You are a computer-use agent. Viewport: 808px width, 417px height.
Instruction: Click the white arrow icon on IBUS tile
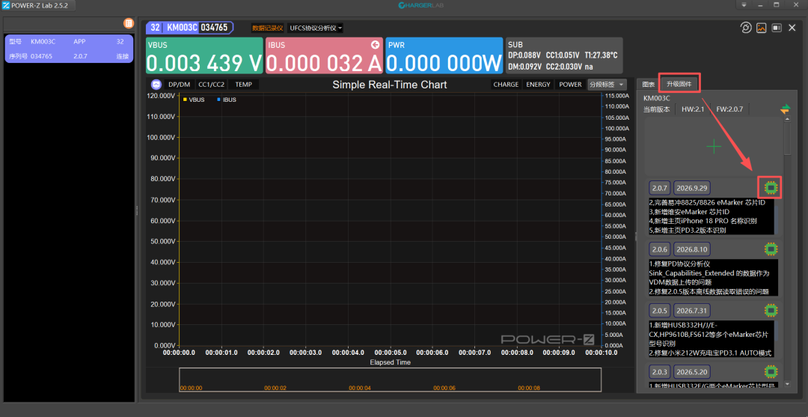(375, 45)
